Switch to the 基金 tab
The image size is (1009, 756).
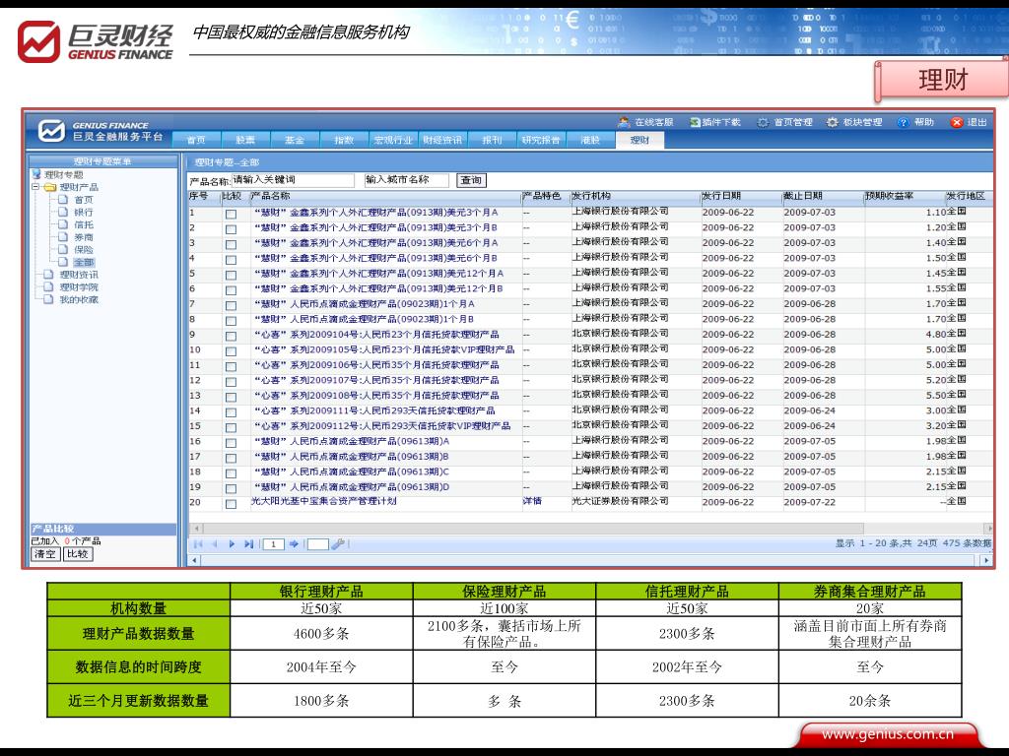[295, 140]
